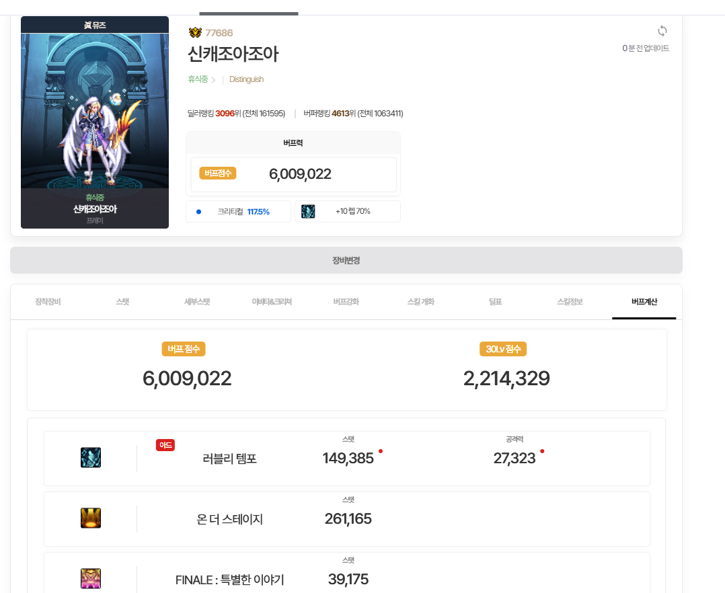Open the 장착장비 tab
The width and height of the screenshot is (725, 593).
[x=48, y=302]
